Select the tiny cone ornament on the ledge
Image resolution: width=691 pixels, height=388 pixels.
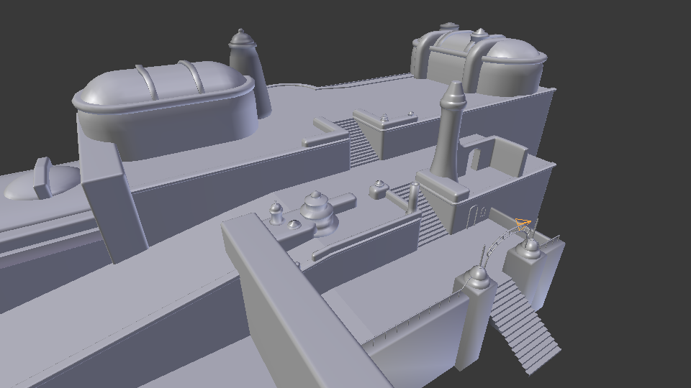click(294, 225)
